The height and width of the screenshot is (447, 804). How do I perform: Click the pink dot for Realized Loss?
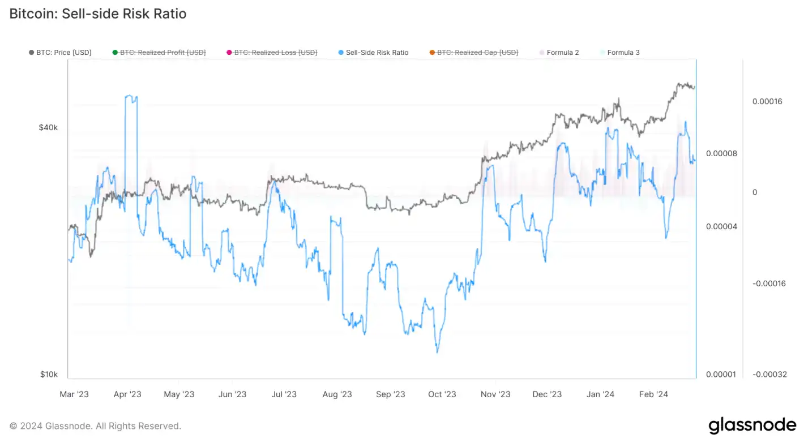(x=229, y=53)
